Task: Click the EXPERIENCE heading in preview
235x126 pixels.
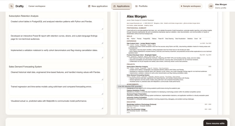Action: [131, 41]
